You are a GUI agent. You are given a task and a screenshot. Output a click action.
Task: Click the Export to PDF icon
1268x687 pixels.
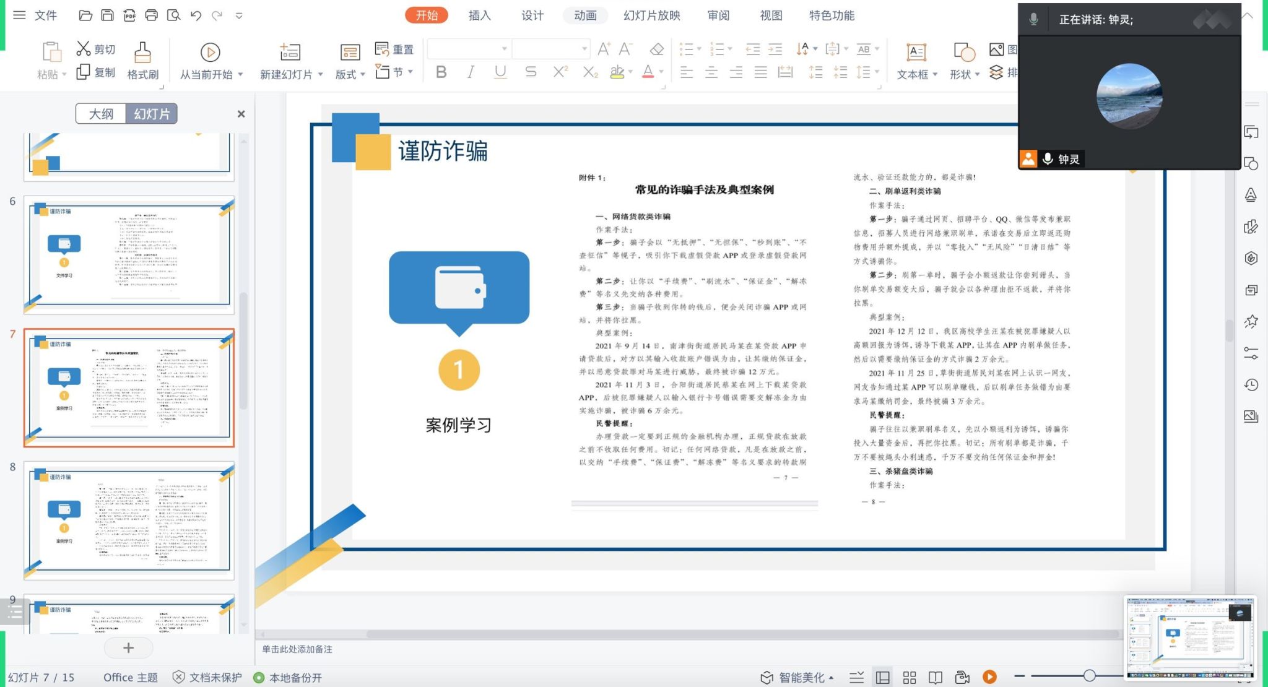[129, 15]
